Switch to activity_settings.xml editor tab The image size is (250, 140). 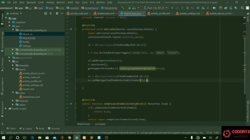(x=189, y=14)
